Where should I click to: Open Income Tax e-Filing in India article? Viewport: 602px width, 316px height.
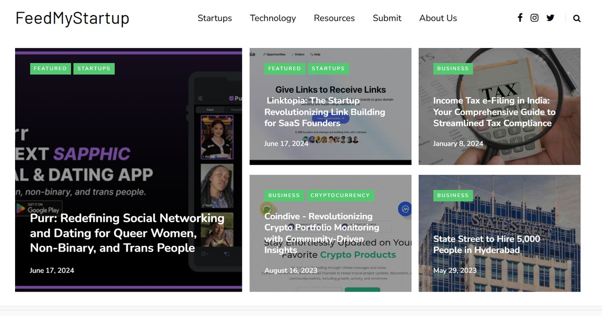pos(494,112)
